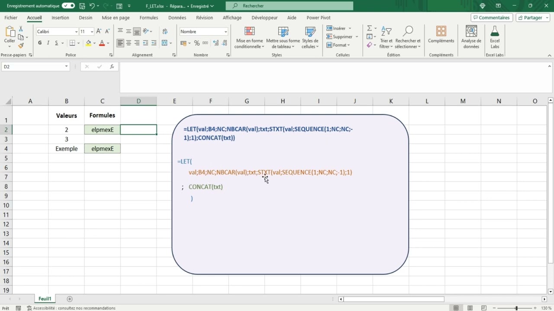Screen dimensions: 554x311
Task: Toggle bold G formatting
Action: click(x=40, y=43)
